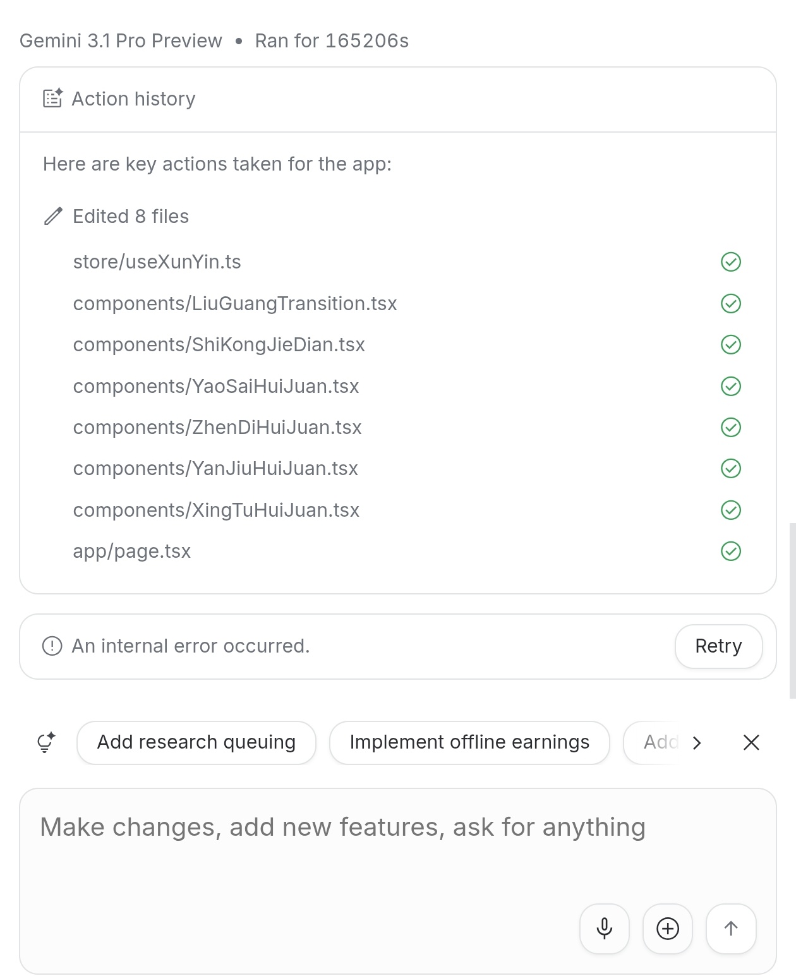Click the vertical scrollbar on right edge
Image resolution: width=796 pixels, height=976 pixels.
click(x=792, y=610)
